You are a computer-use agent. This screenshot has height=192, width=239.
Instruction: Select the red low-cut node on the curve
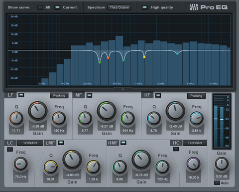point(50,50)
